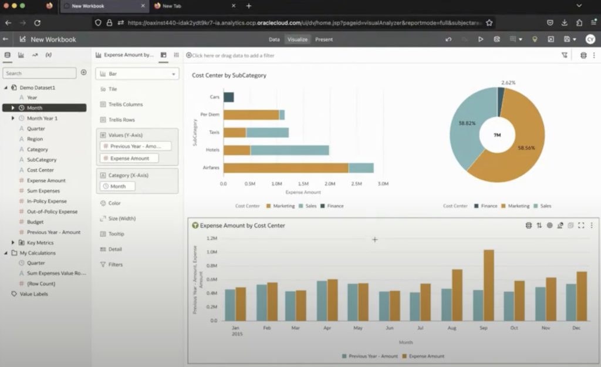Switch to the New Tab browser tab
This screenshot has width=601, height=367.
click(x=195, y=6)
